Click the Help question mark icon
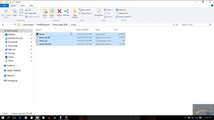 (x=212, y=6)
